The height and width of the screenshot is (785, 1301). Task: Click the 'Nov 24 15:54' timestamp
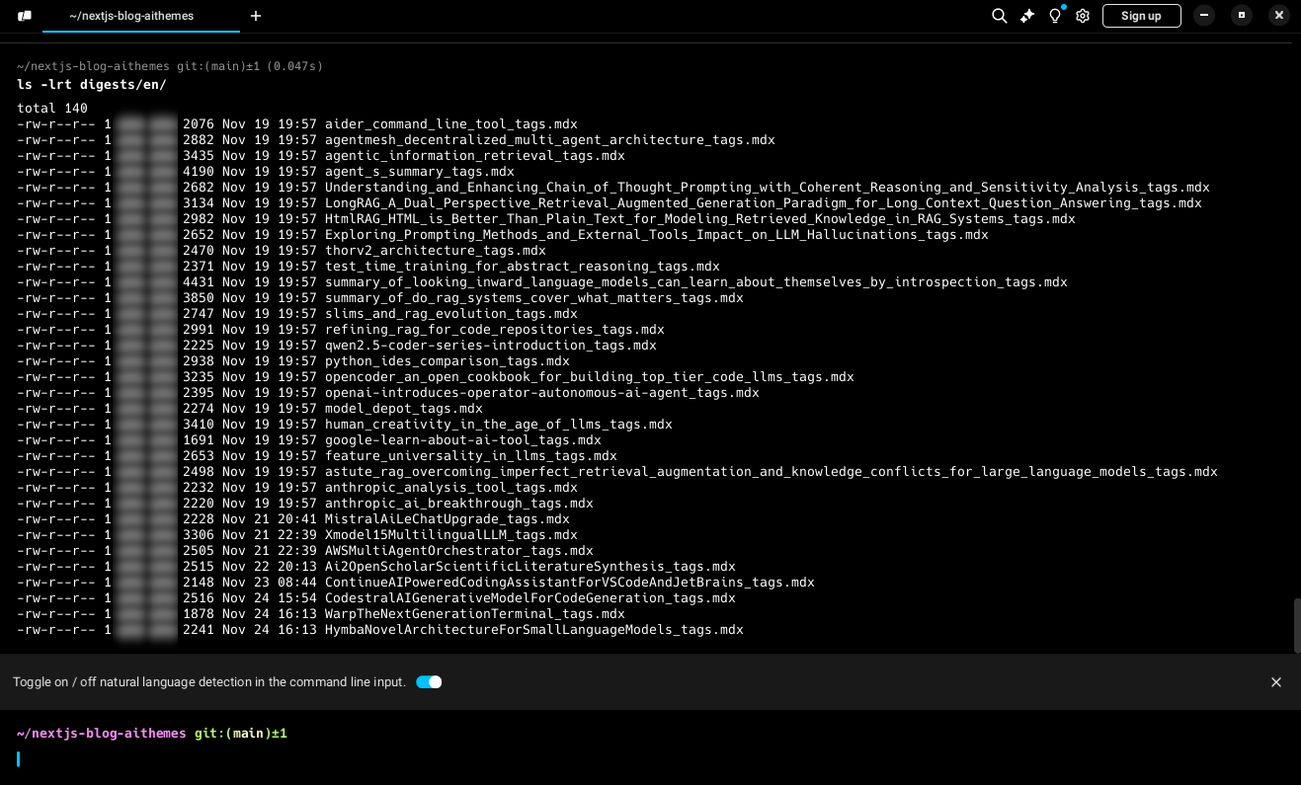click(x=270, y=598)
